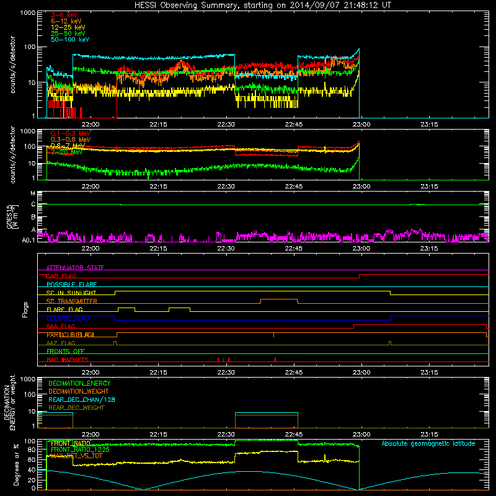
Task: Click the 'SC_IN_SUNLIGHT' flag label
Action: coord(71,293)
